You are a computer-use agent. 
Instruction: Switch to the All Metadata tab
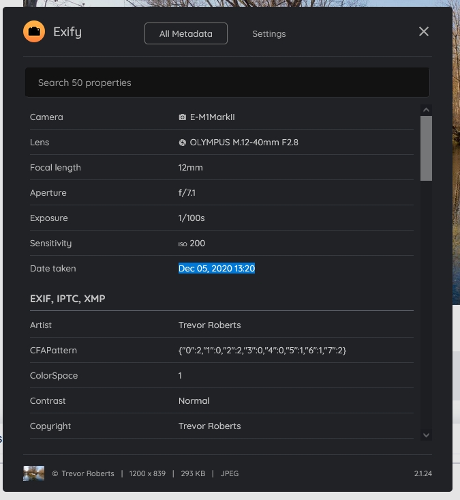click(x=185, y=33)
